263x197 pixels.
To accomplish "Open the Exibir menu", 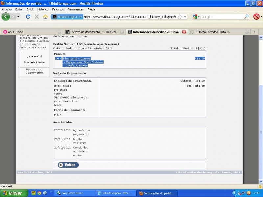I will [x=30, y=9].
